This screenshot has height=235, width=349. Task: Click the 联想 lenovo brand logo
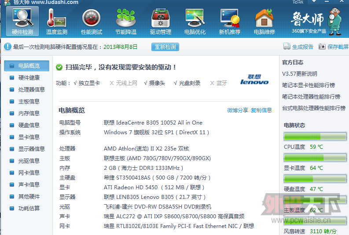click(254, 80)
